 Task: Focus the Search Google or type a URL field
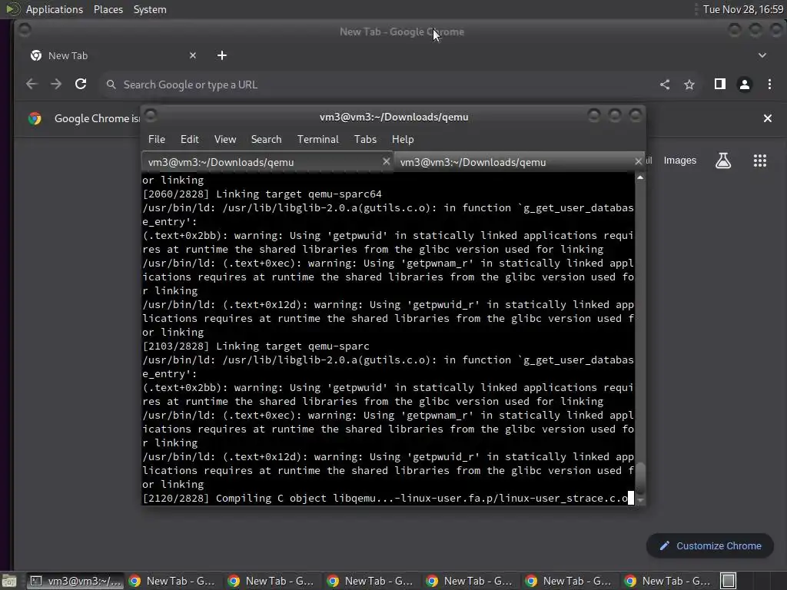click(x=377, y=85)
